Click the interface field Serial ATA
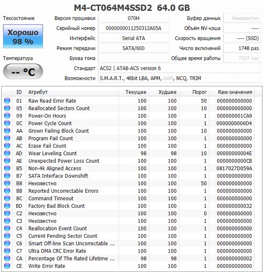This screenshot has height=272, width=265. pos(134,38)
